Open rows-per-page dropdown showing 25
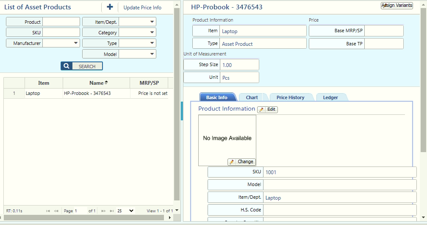The height and width of the screenshot is (225, 427). pos(125,211)
